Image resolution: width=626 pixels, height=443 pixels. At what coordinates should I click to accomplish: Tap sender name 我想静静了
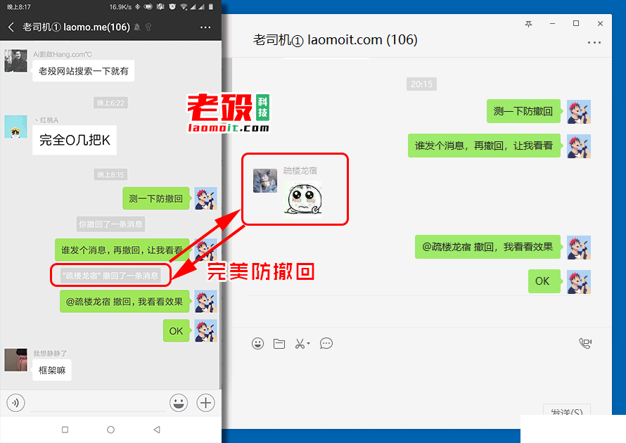click(50, 353)
